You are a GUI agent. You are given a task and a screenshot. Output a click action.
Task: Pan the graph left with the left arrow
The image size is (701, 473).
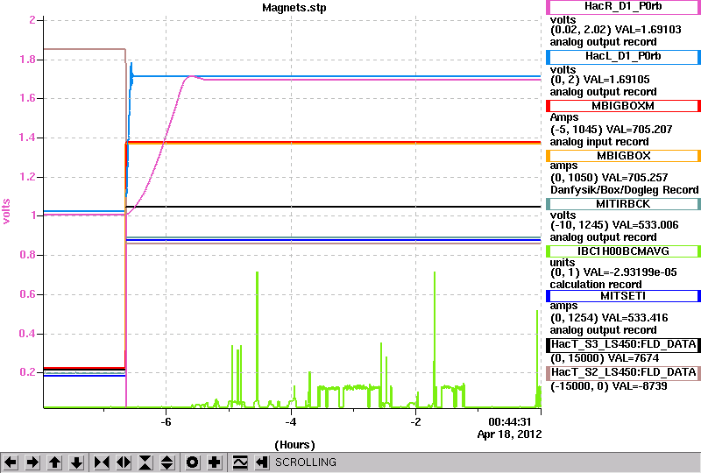11,462
